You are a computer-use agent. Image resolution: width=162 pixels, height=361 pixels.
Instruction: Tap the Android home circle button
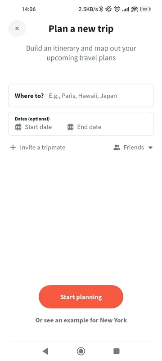81,351
